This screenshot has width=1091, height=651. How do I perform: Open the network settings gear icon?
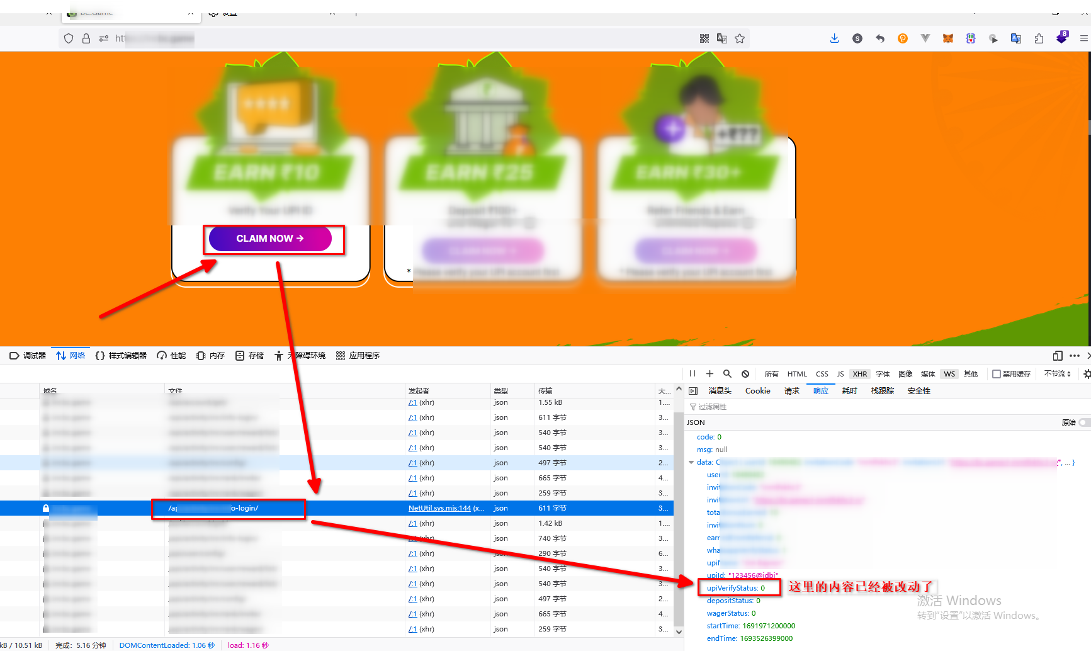pyautogui.click(x=1086, y=373)
